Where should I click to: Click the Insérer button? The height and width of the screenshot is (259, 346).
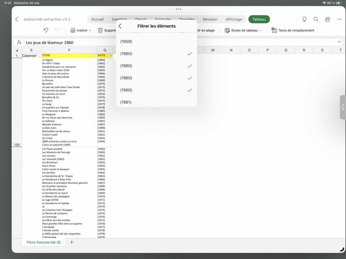[x=81, y=30]
